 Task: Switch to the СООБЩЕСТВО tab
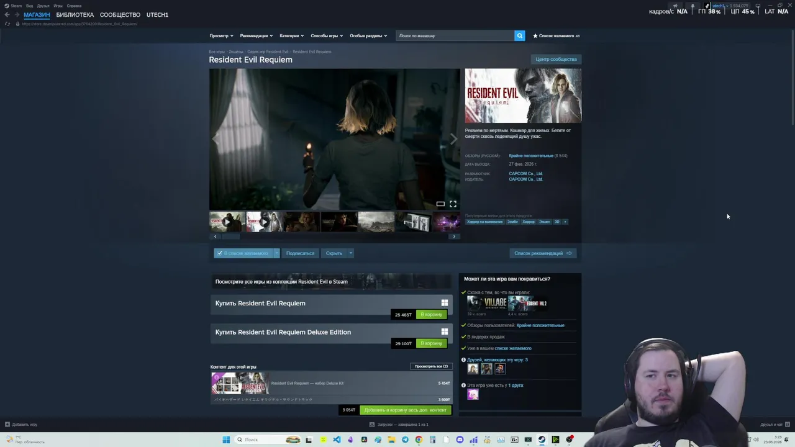[x=120, y=15]
